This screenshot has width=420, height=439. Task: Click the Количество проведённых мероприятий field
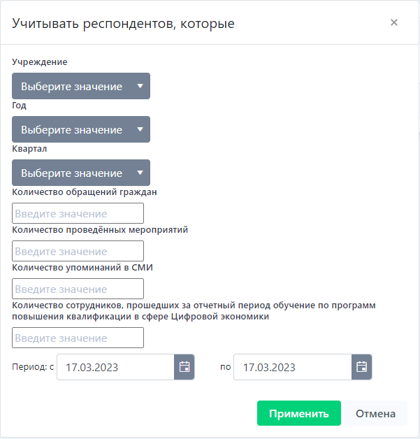click(x=78, y=251)
